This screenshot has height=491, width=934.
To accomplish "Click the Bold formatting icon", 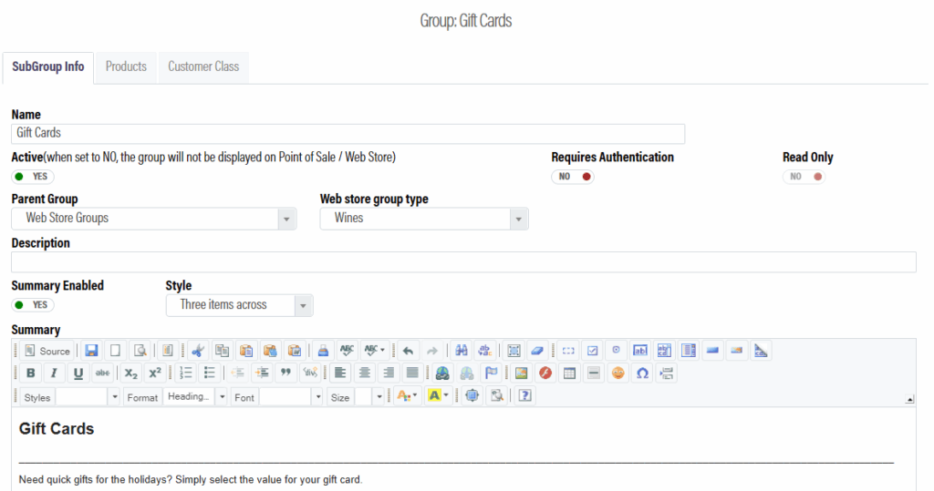I will [31, 373].
